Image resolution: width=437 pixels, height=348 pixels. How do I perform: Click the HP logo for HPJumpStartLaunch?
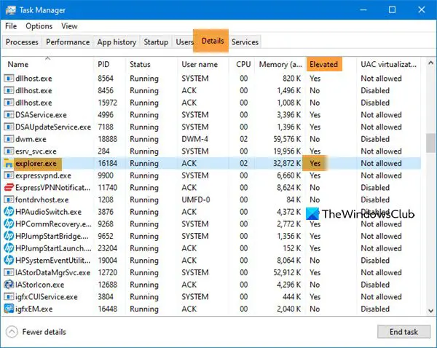click(x=9, y=248)
